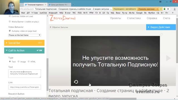Click the bookmark star icon in address bar
This screenshot has height=100, width=178.
click(168, 9)
